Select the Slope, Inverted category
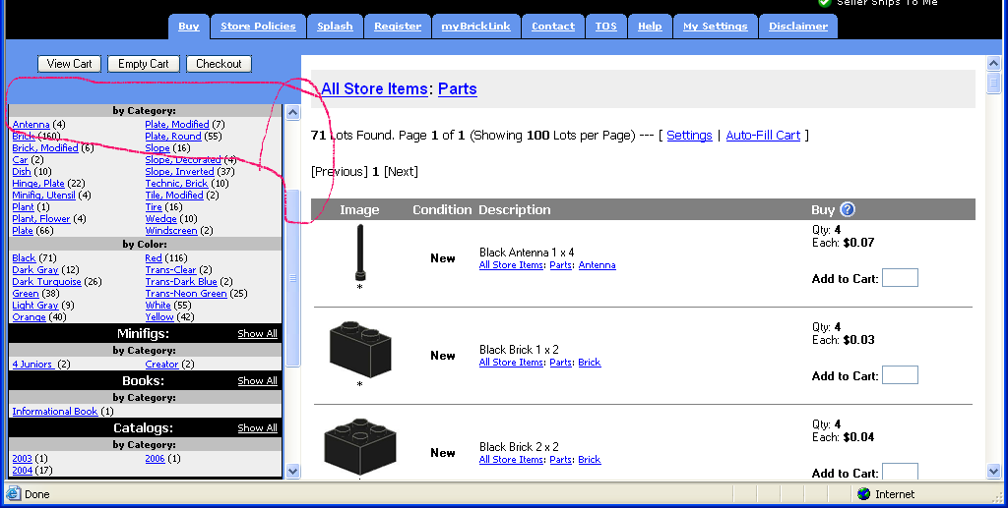The image size is (1008, 508). click(179, 172)
